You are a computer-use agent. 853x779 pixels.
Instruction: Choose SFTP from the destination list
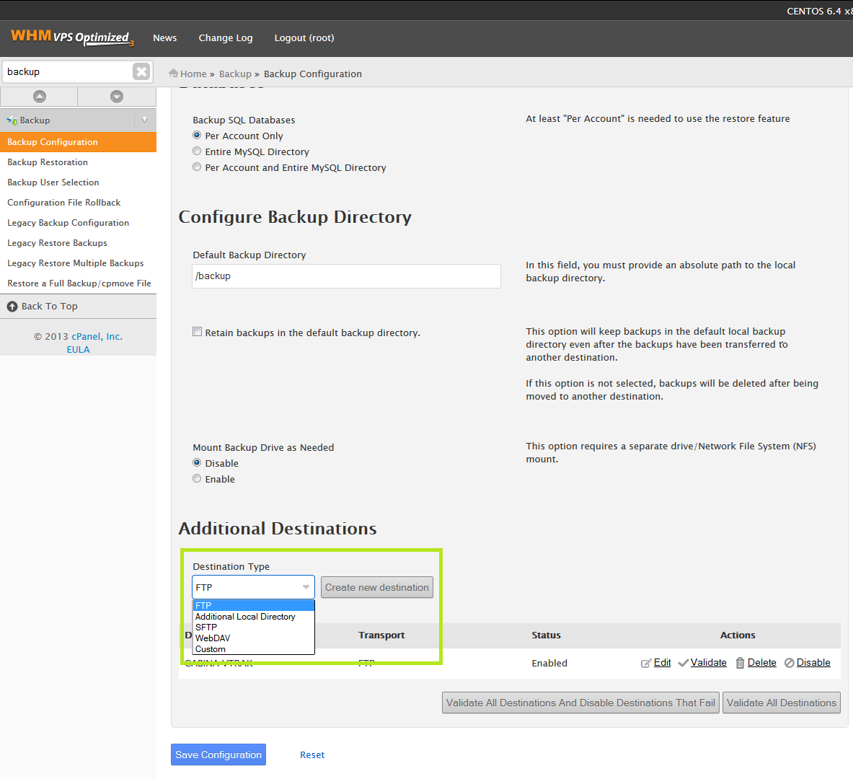tap(206, 627)
